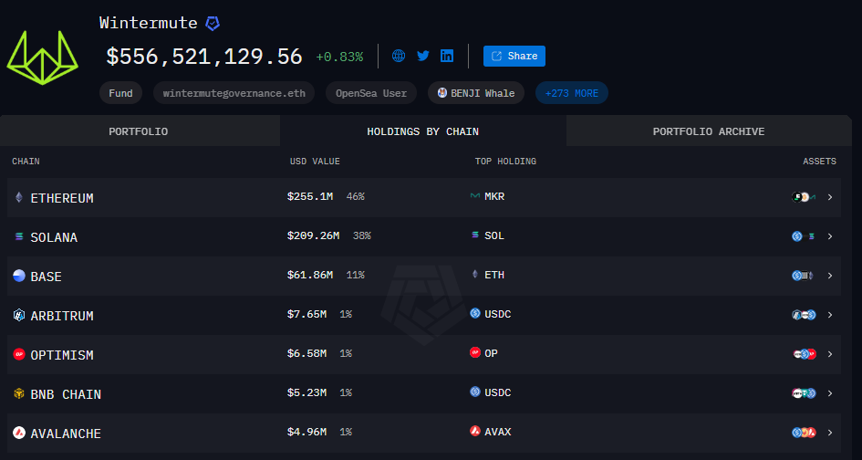
Task: Click the $61.86M value
Action: tap(310, 275)
